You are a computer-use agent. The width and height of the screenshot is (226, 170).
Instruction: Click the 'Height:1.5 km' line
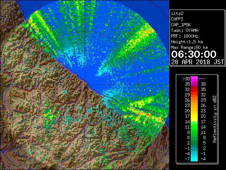coord(187,42)
